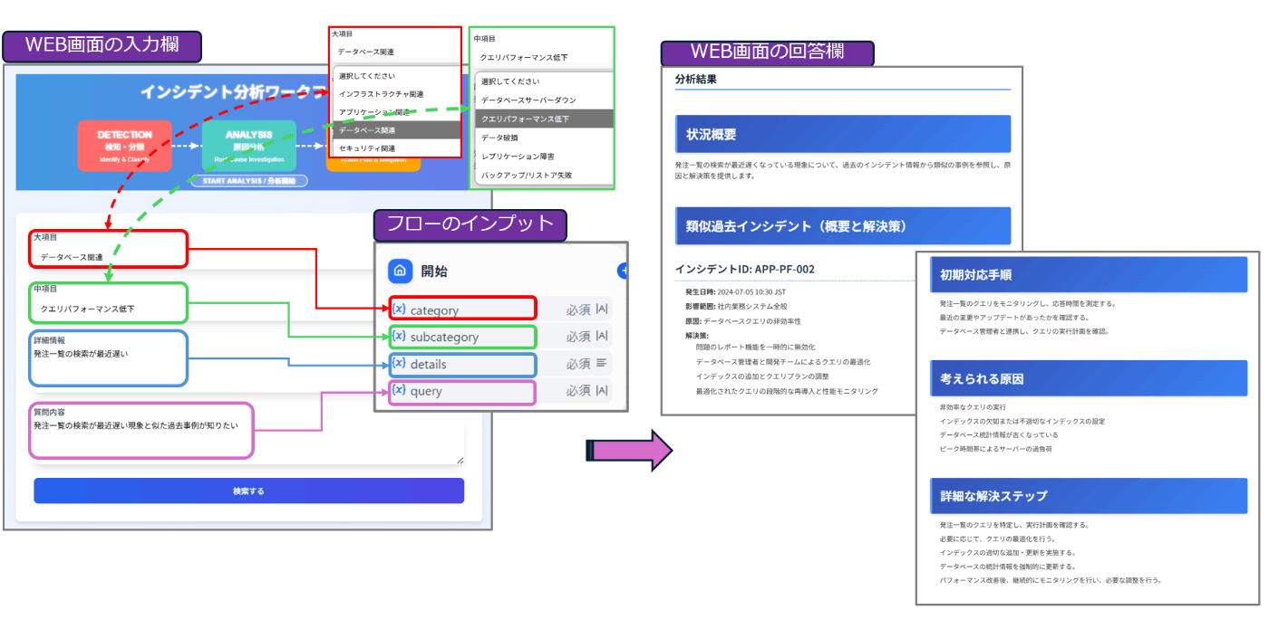
Task: Click the {x} variable icon for category
Action: [399, 310]
